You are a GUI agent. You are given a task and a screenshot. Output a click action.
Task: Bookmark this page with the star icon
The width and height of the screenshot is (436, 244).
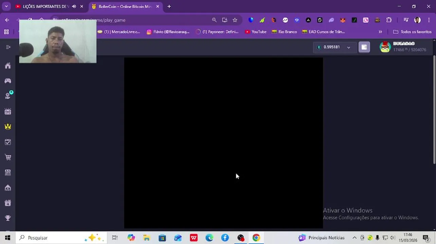pyautogui.click(x=235, y=20)
